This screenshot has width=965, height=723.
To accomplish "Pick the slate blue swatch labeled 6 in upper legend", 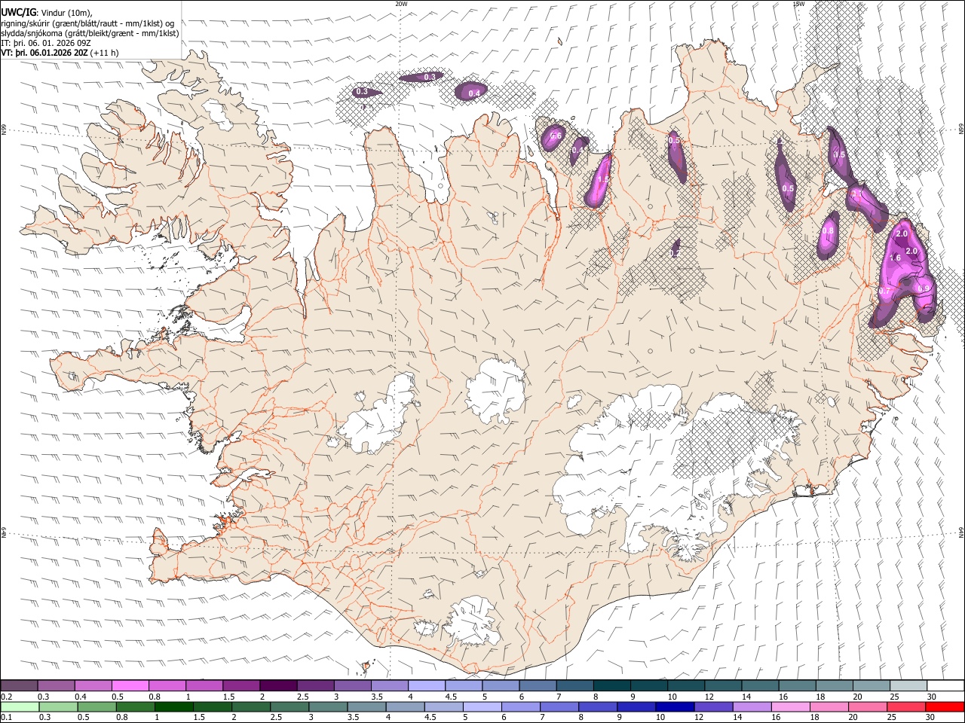I will click(537, 685).
